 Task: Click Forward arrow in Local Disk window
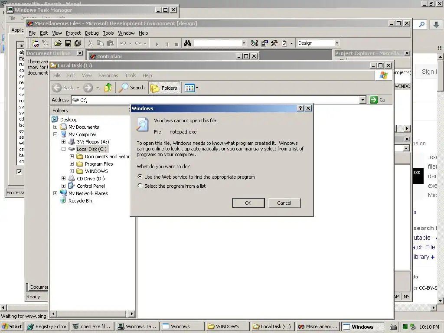[x=88, y=88]
